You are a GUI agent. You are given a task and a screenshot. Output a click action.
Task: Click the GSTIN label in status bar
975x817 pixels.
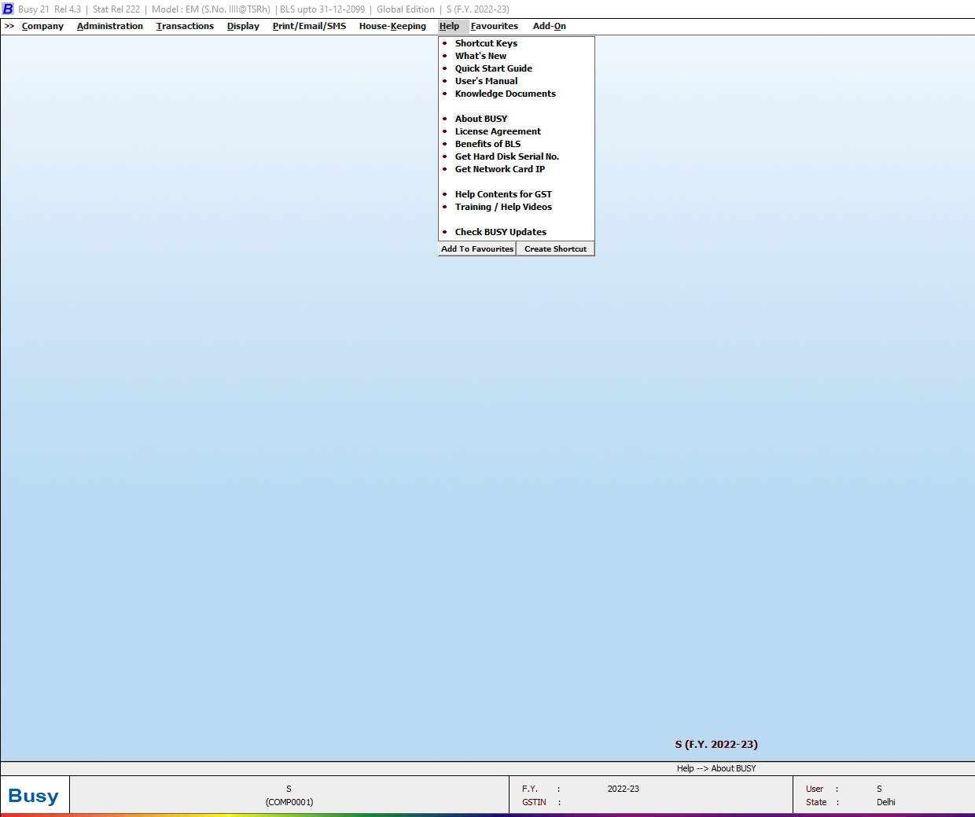pyautogui.click(x=534, y=802)
